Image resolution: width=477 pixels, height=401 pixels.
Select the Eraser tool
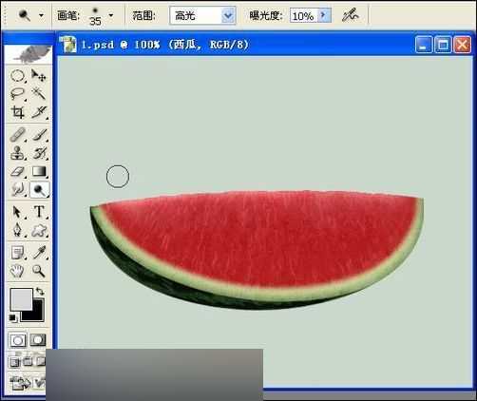pos(17,172)
